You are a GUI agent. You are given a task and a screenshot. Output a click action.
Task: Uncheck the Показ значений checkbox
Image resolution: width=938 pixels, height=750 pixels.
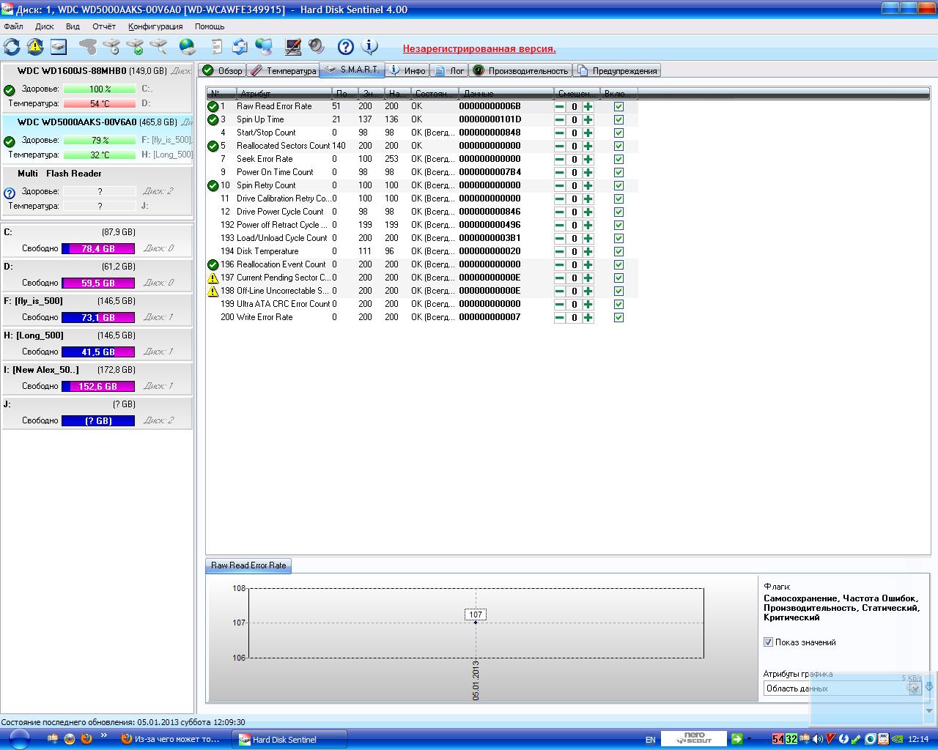(x=768, y=642)
